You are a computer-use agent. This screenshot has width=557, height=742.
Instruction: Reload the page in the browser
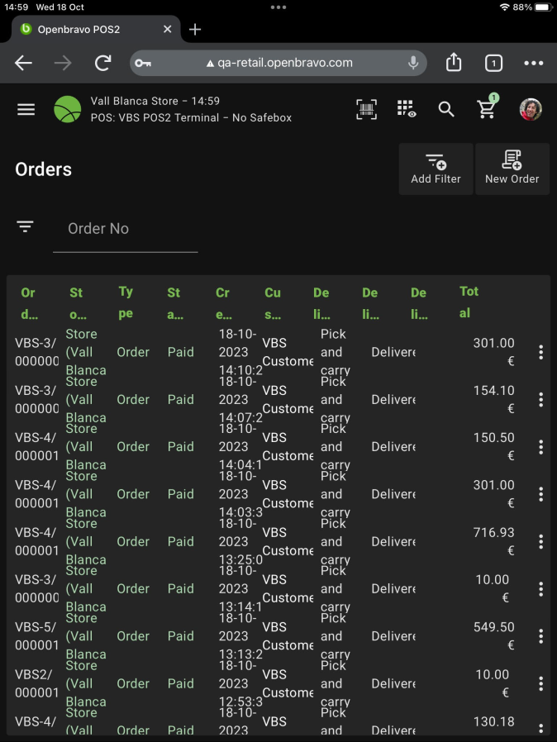coord(103,63)
